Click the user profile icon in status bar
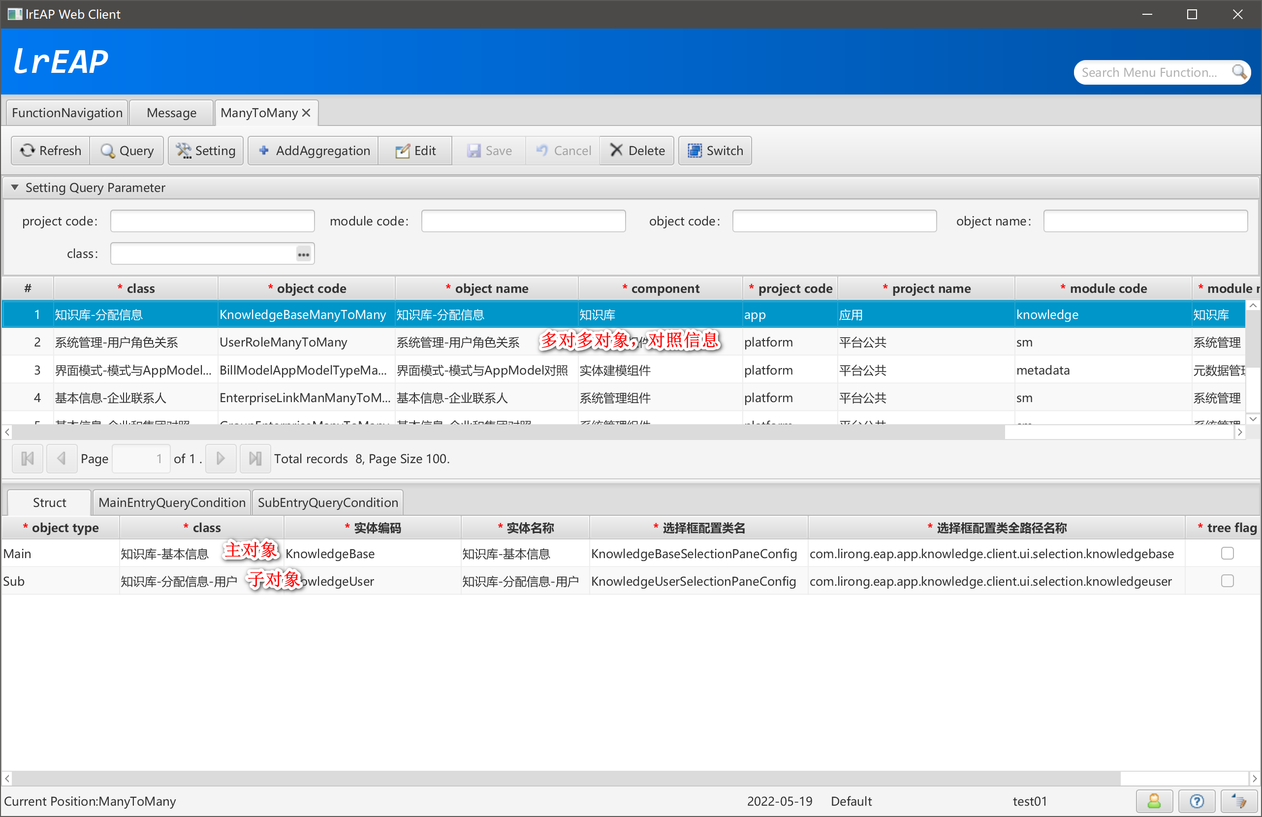This screenshot has width=1262, height=817. 1154,801
